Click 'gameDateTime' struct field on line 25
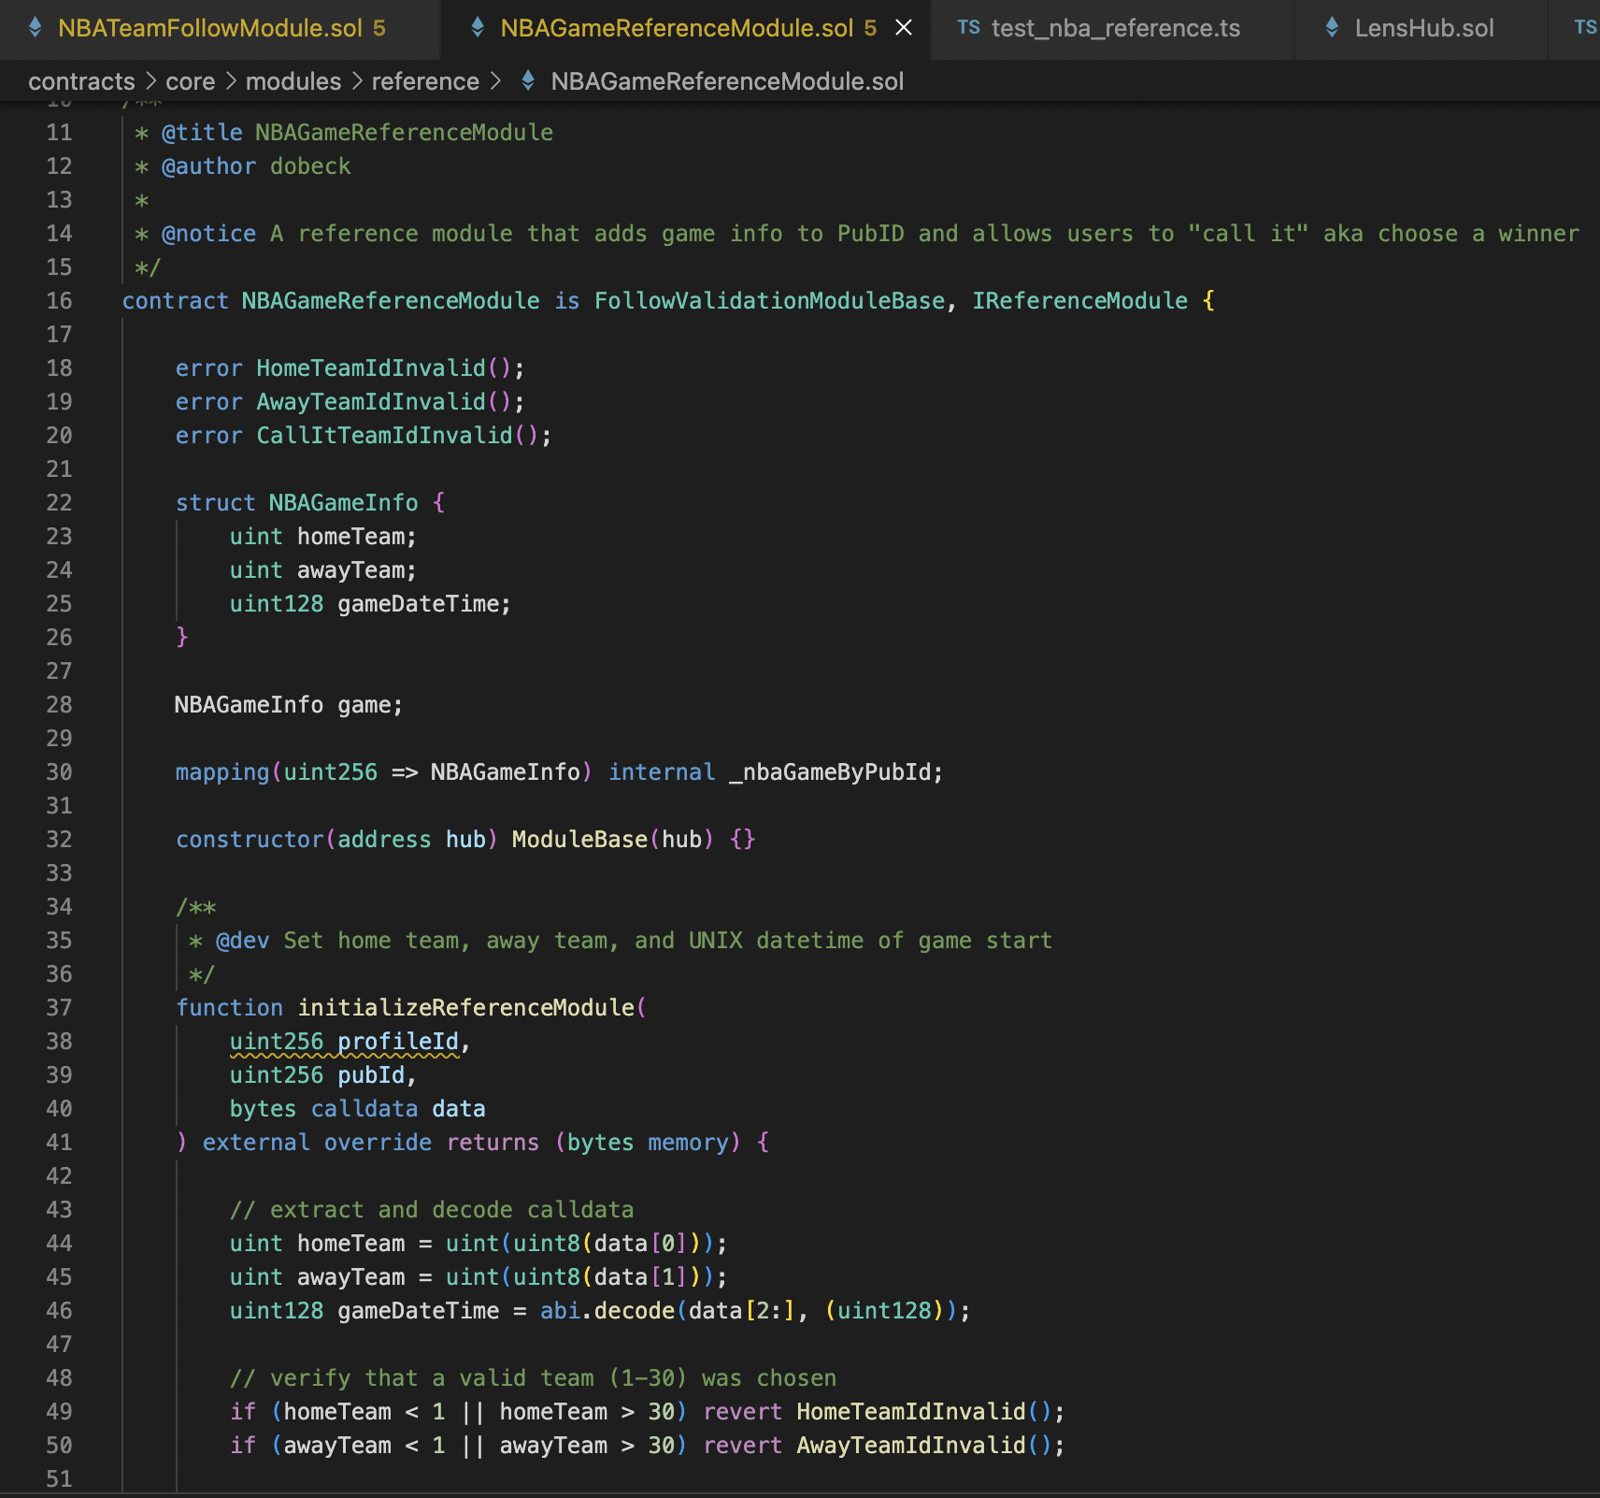This screenshot has height=1498, width=1600. [418, 604]
